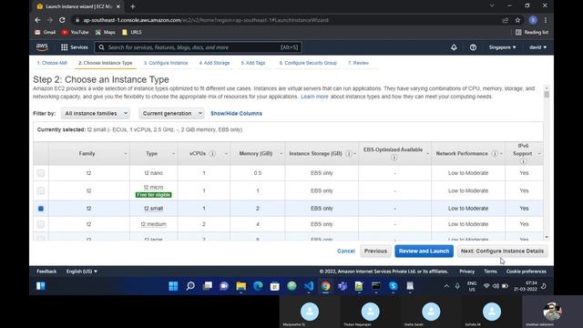Click the EBS-Optimized Available info icon

click(394, 158)
